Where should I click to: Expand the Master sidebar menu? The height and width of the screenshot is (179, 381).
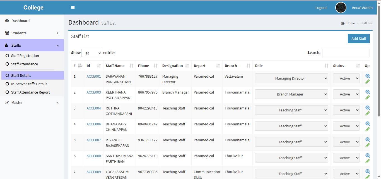(32, 102)
